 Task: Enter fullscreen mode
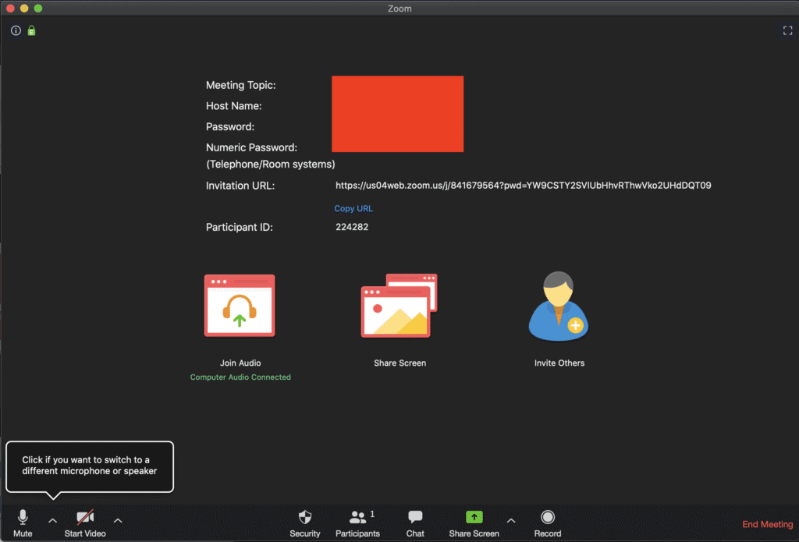pos(787,30)
